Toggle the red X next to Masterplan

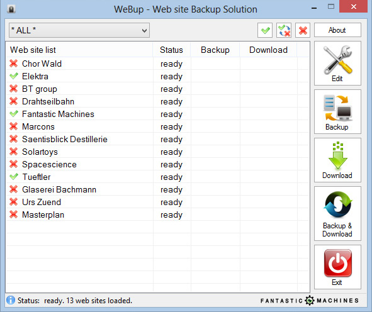tap(13, 214)
